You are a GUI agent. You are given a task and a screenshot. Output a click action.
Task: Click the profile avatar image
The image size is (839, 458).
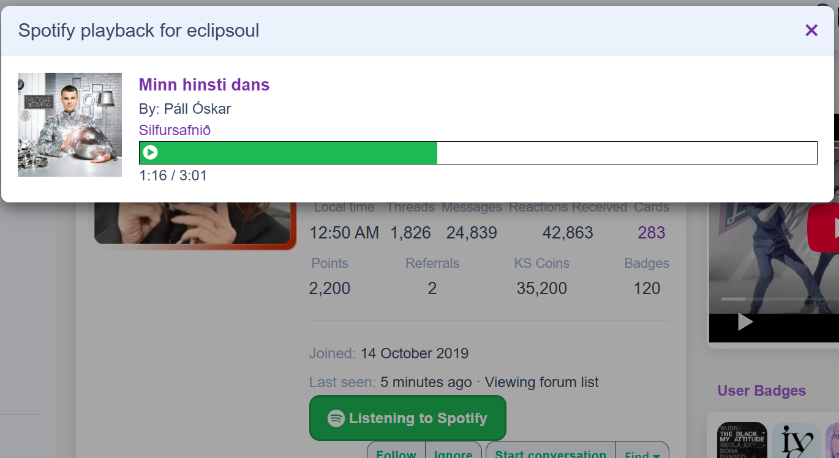click(x=192, y=223)
